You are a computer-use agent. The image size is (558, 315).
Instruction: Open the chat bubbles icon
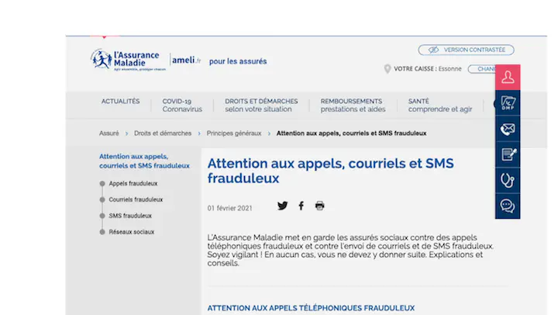[x=508, y=206]
